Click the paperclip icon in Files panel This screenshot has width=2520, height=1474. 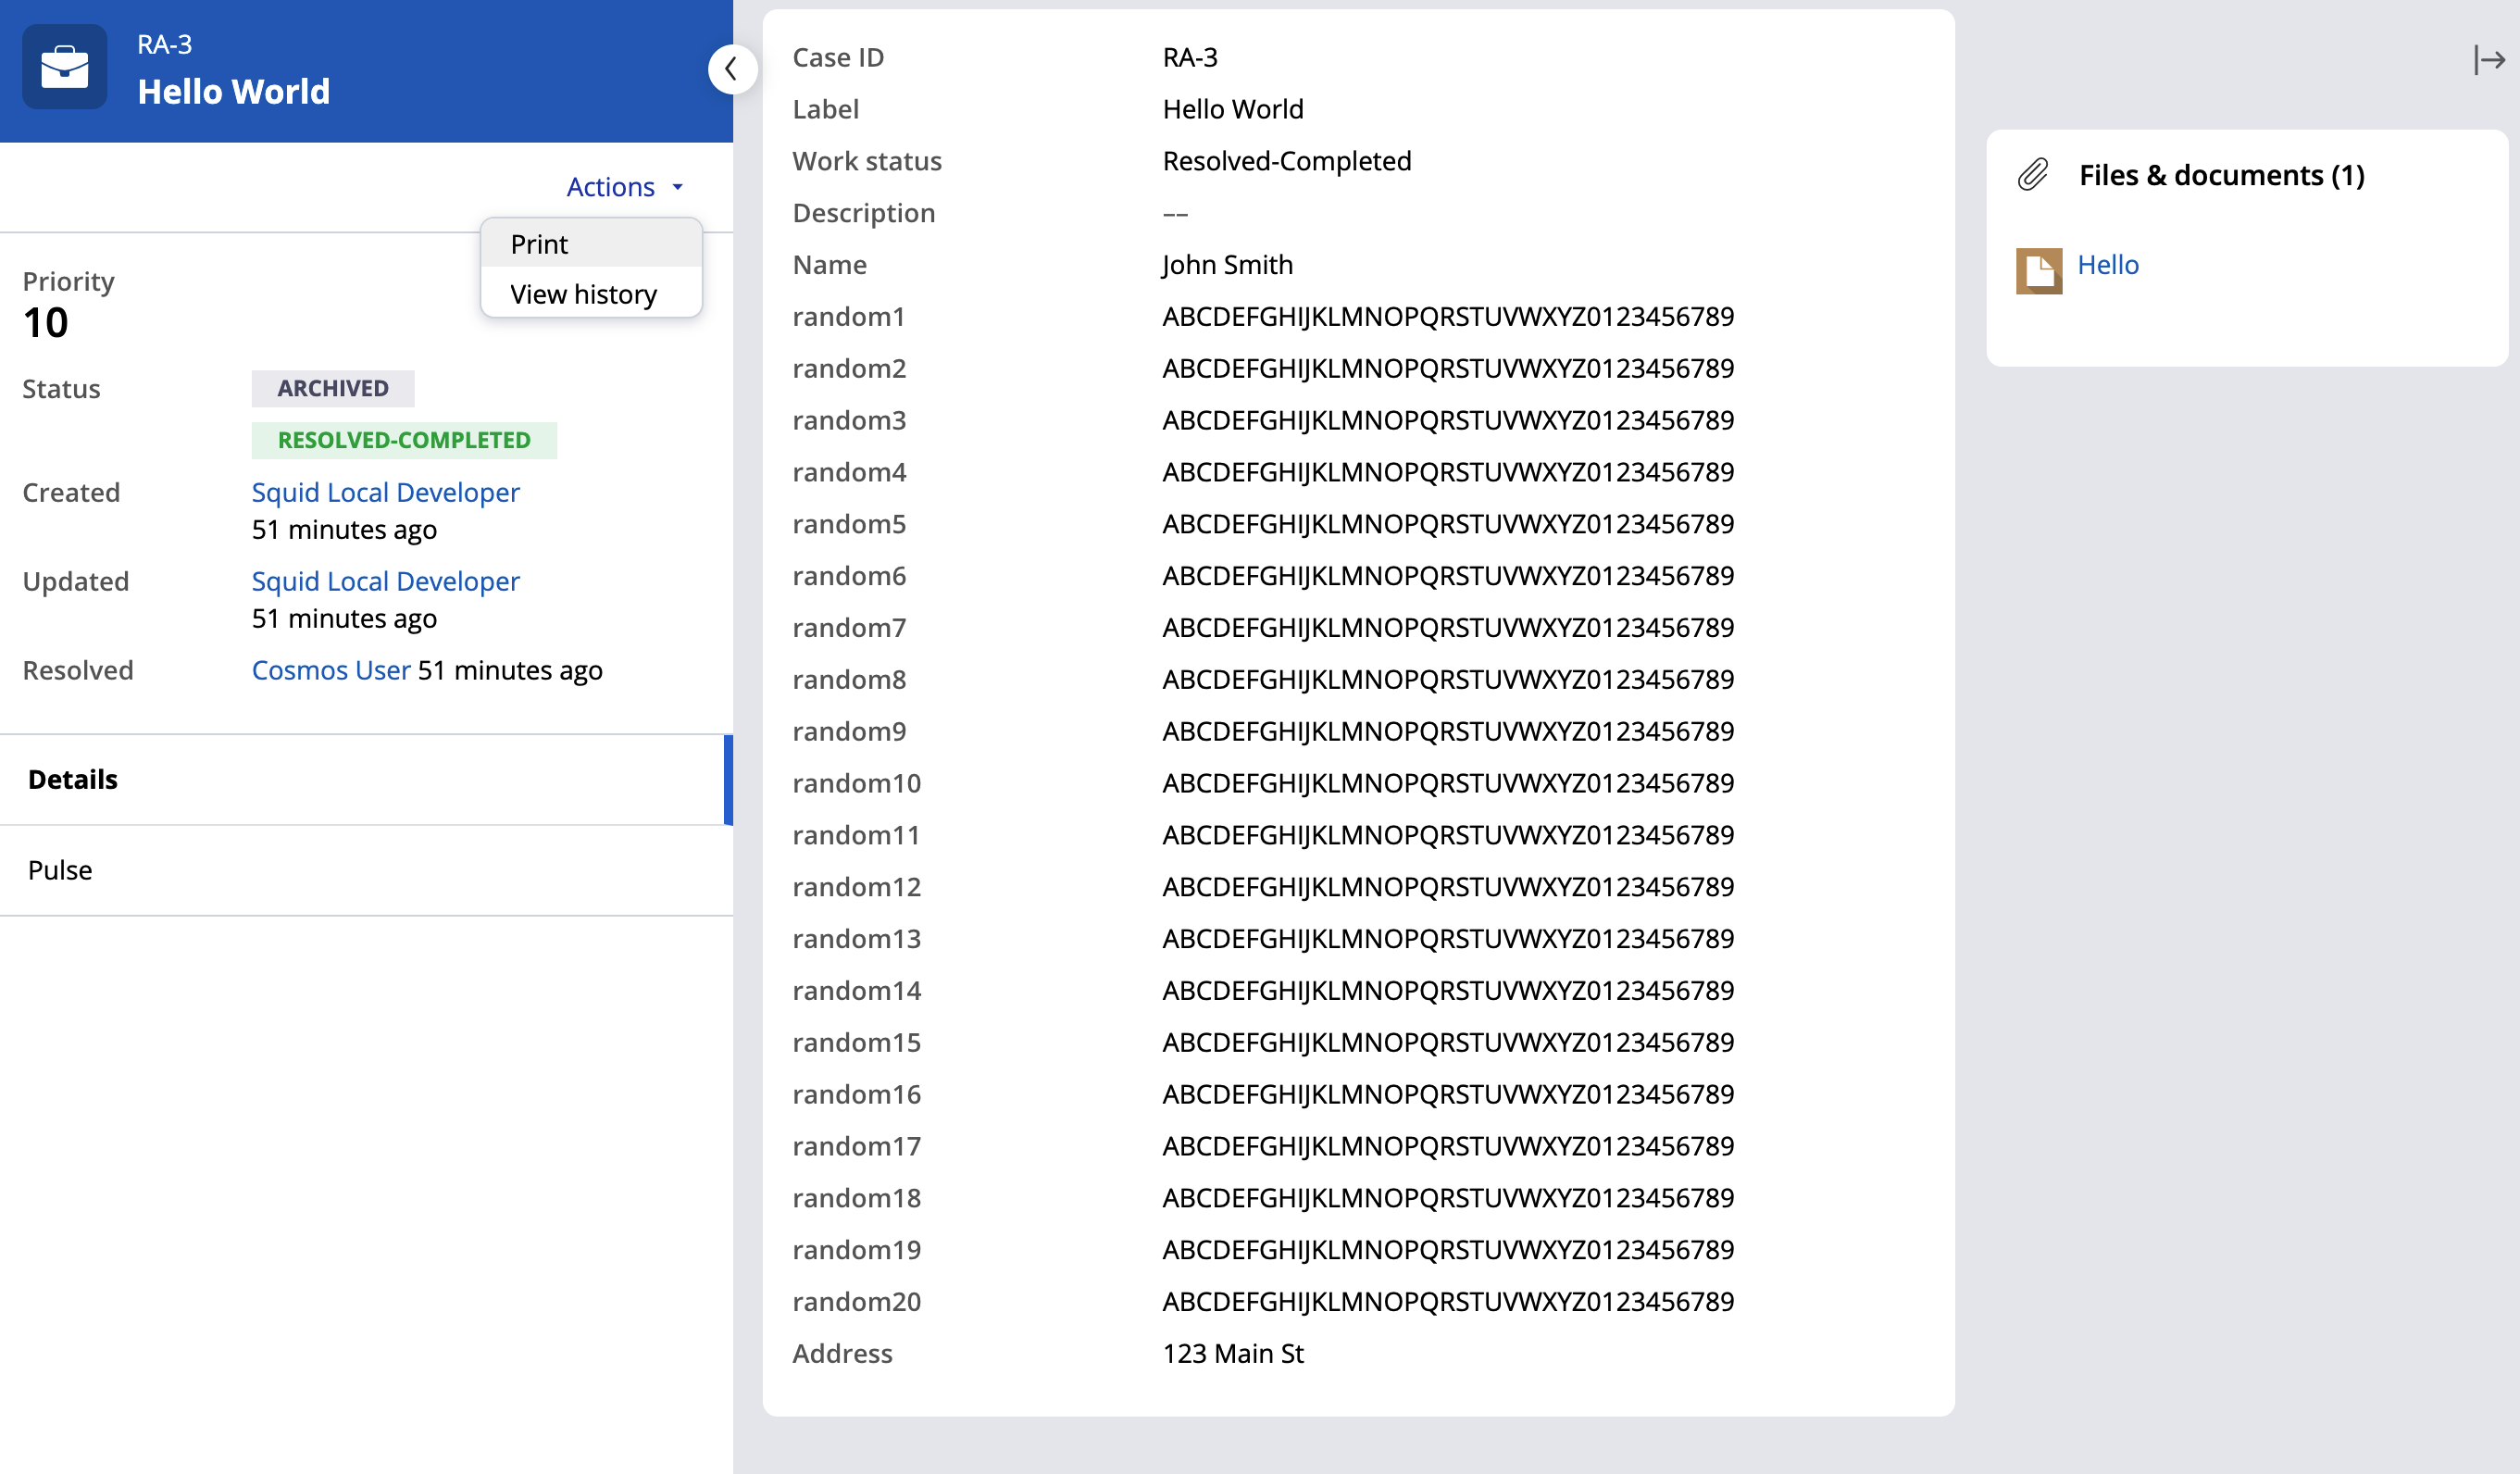click(x=2032, y=174)
